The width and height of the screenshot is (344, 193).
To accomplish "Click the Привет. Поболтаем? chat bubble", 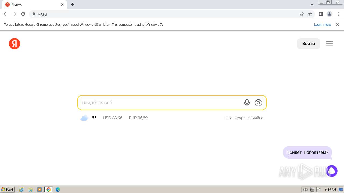I will click(x=307, y=152).
